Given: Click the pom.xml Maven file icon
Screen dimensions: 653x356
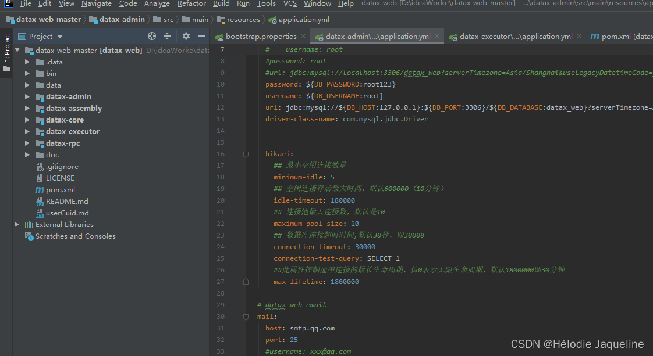Looking at the screenshot, I should tap(40, 190).
